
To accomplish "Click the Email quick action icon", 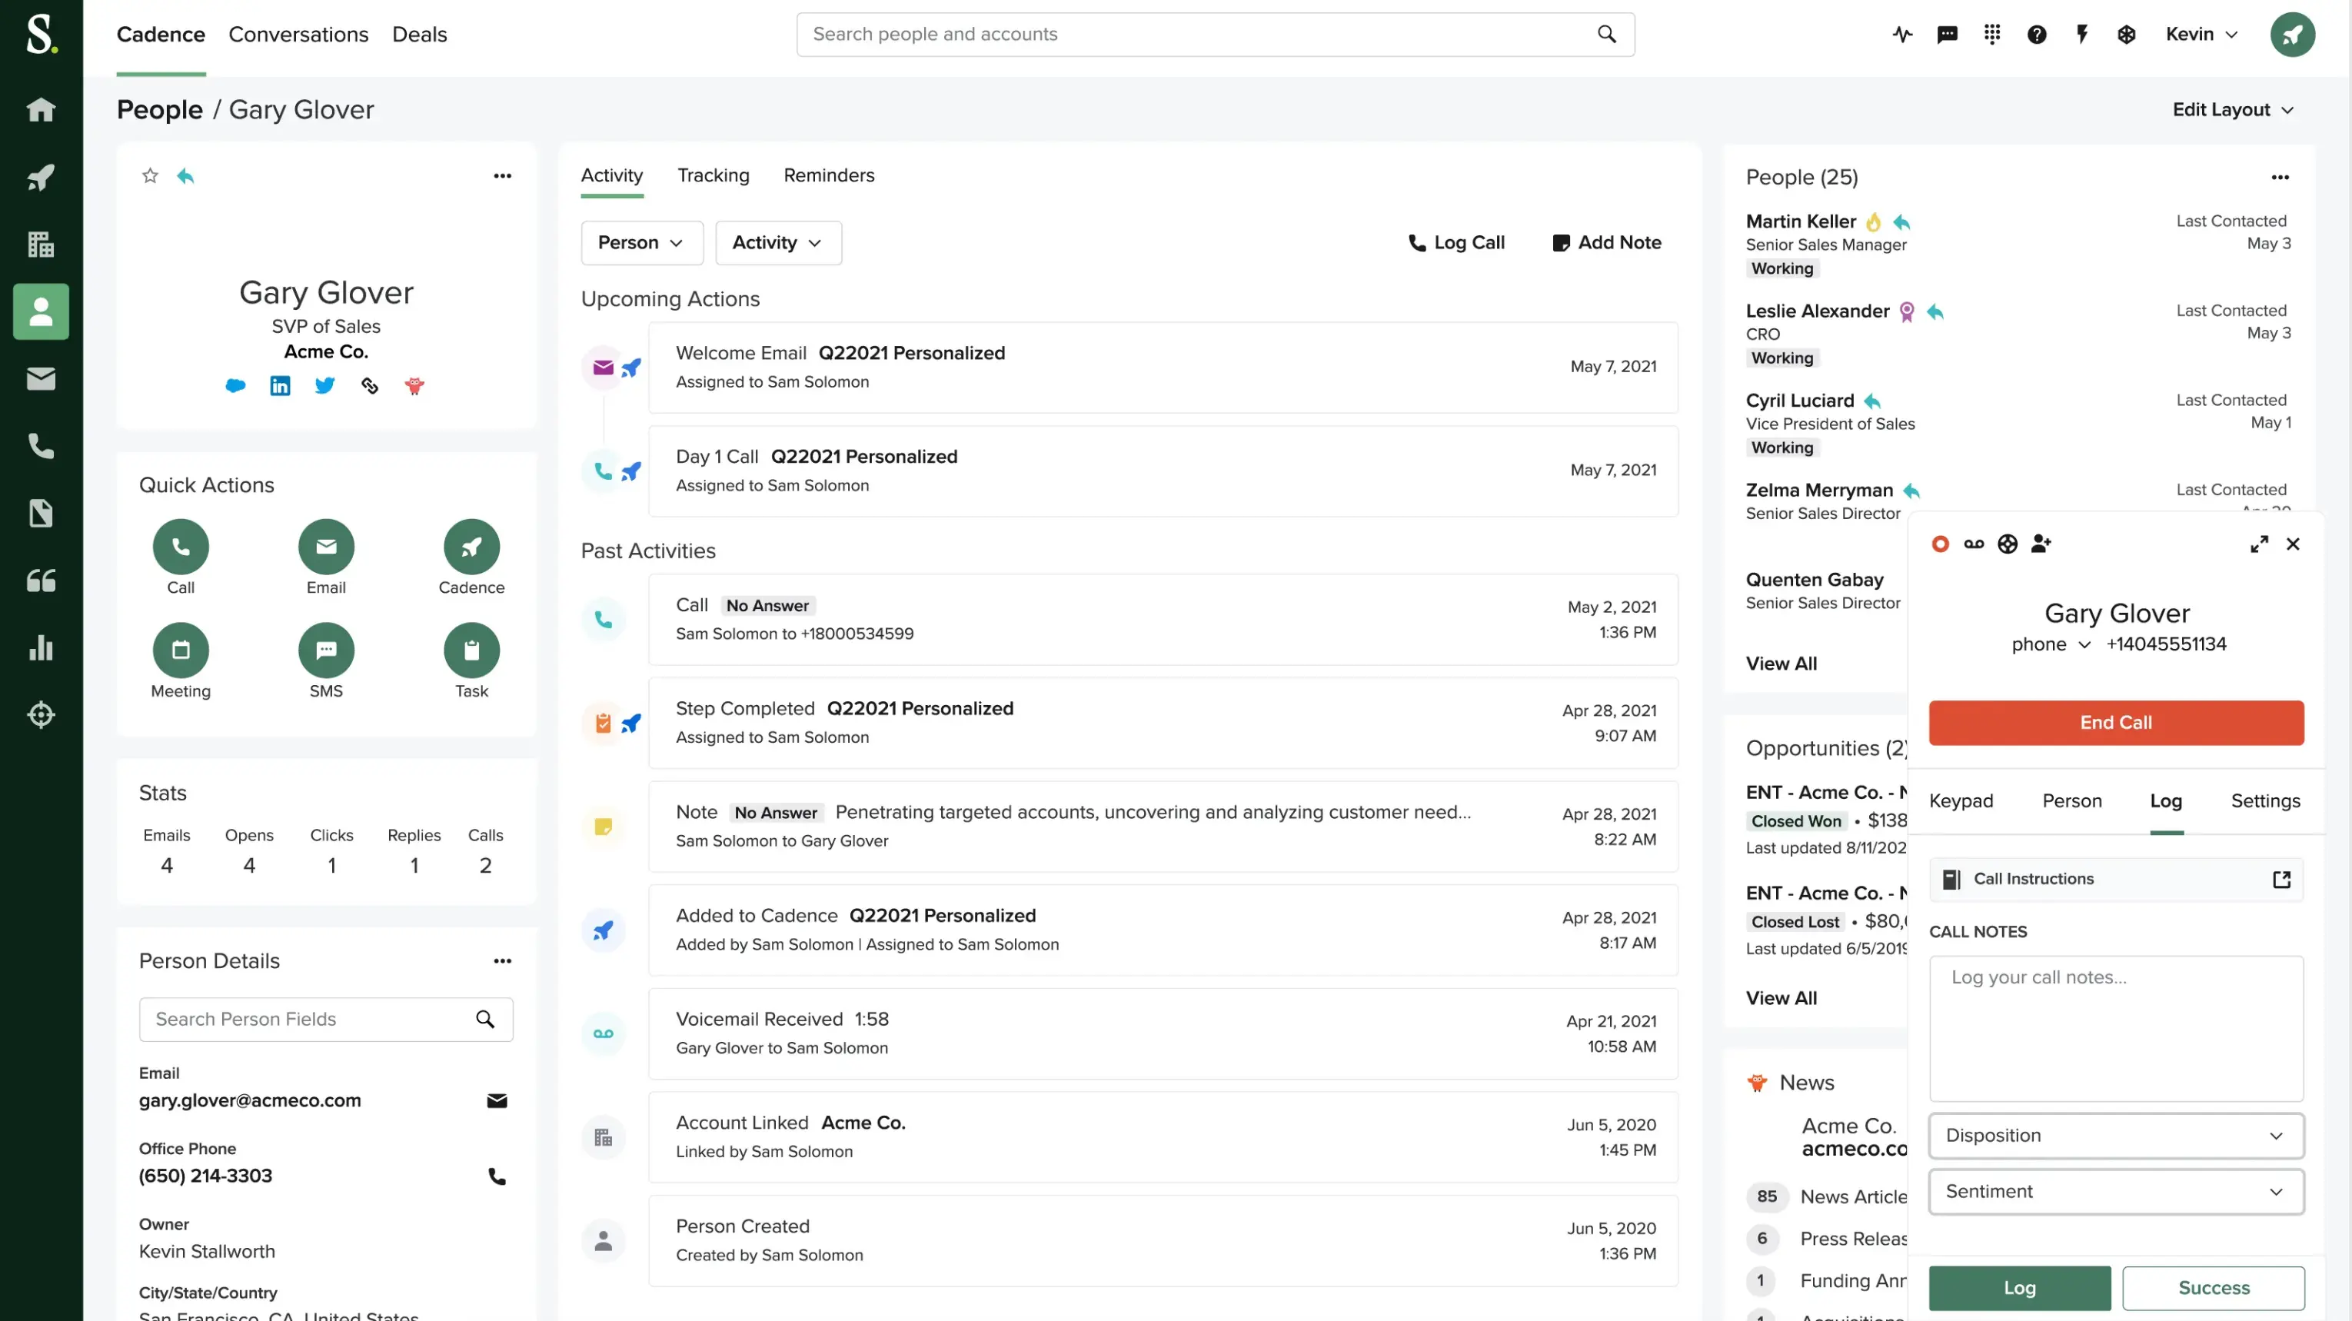I will pos(326,547).
